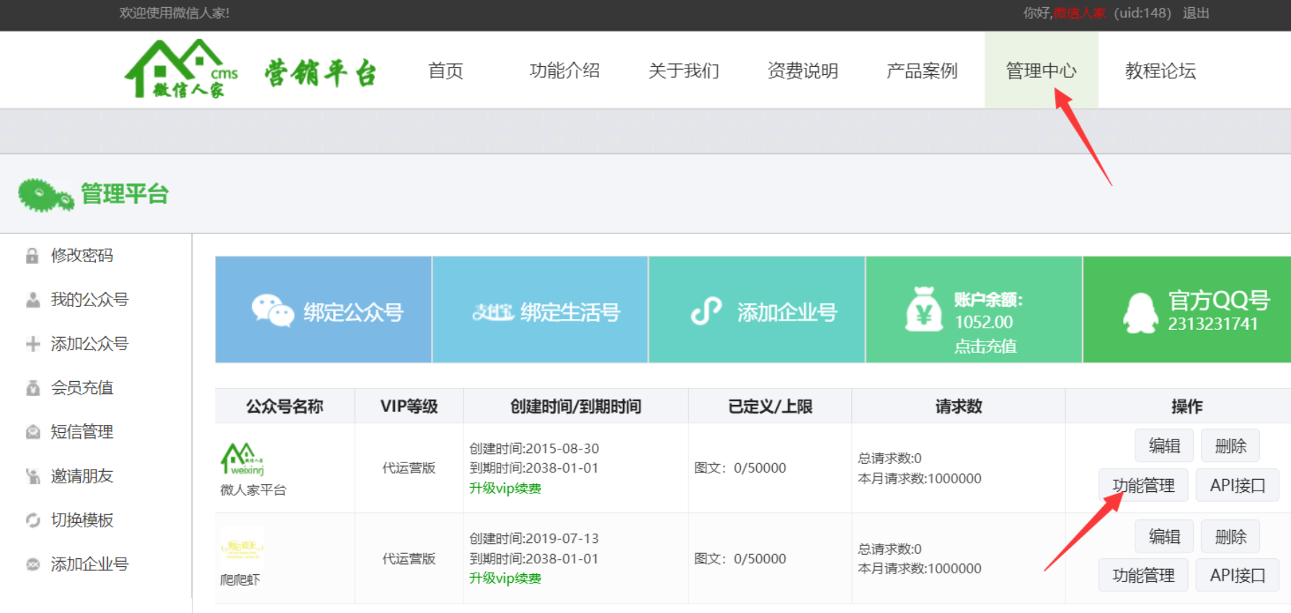The height and width of the screenshot is (613, 1291).
Task: Click 升级vip续费 in 微人家平台 row
Action: [505, 488]
